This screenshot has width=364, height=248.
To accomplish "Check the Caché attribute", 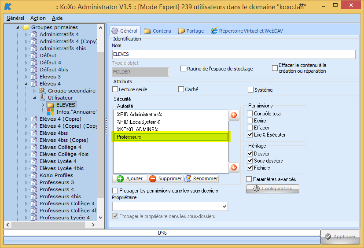I will pyautogui.click(x=181, y=89).
